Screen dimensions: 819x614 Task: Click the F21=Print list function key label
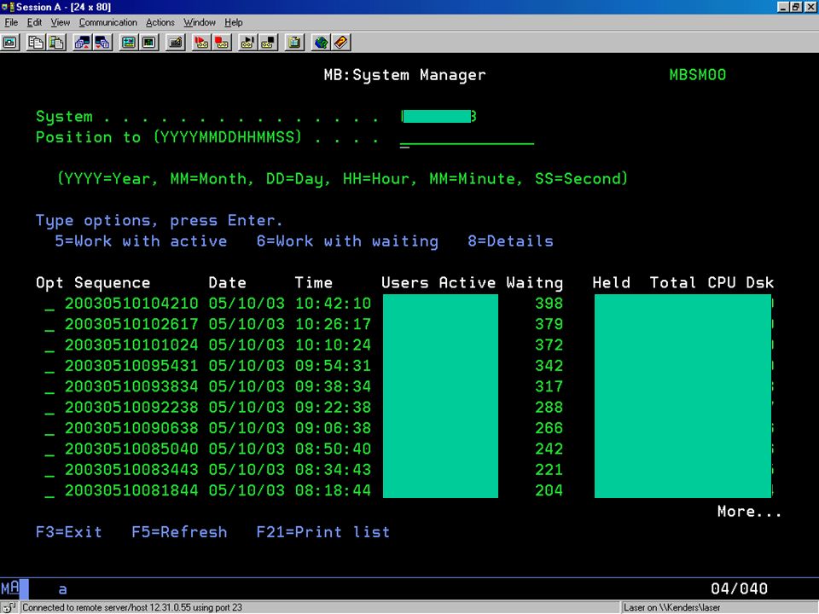[x=322, y=532]
